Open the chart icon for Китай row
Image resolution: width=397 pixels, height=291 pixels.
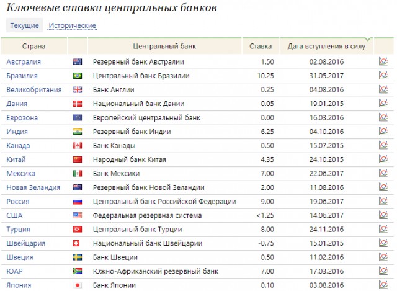pos(383,159)
